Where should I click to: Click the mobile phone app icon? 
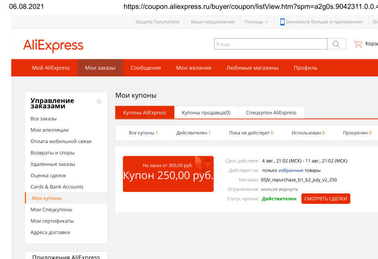282,22
